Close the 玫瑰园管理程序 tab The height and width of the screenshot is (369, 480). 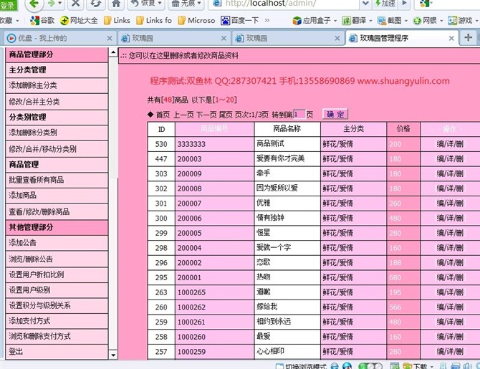coord(451,38)
